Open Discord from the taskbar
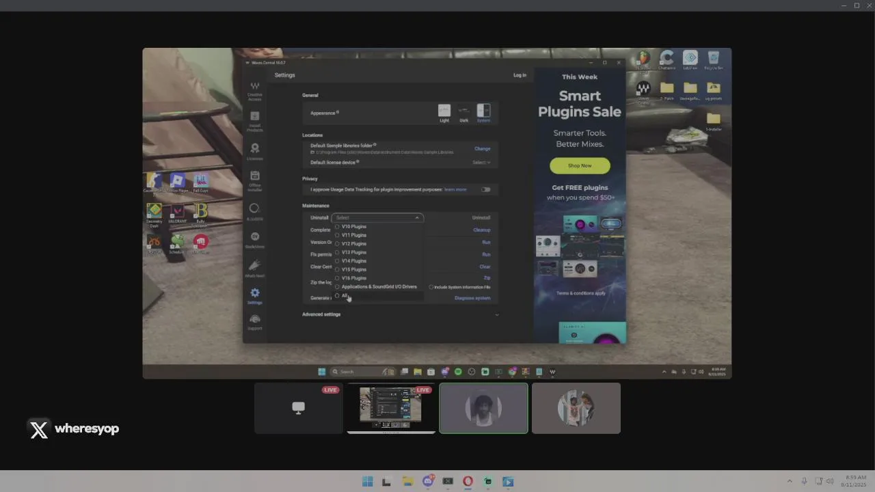This screenshot has width=875, height=492. click(x=428, y=482)
